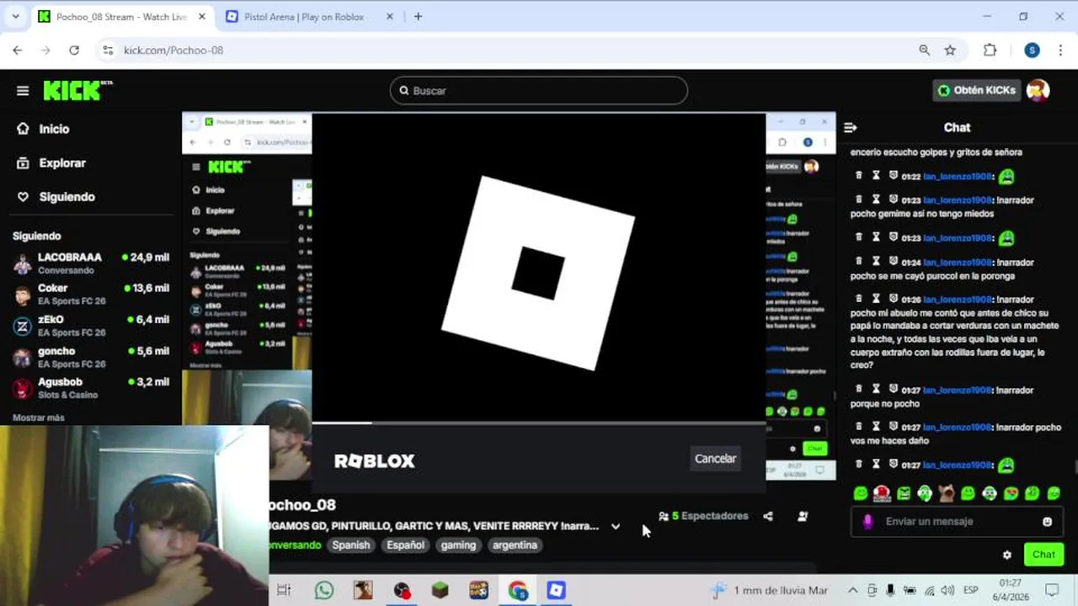Open Chrome from the taskbar

point(518,590)
